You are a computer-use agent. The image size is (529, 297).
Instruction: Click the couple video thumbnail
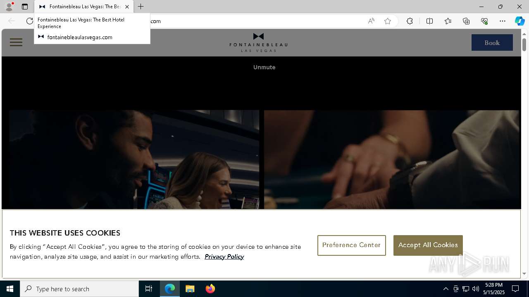pyautogui.click(x=134, y=160)
